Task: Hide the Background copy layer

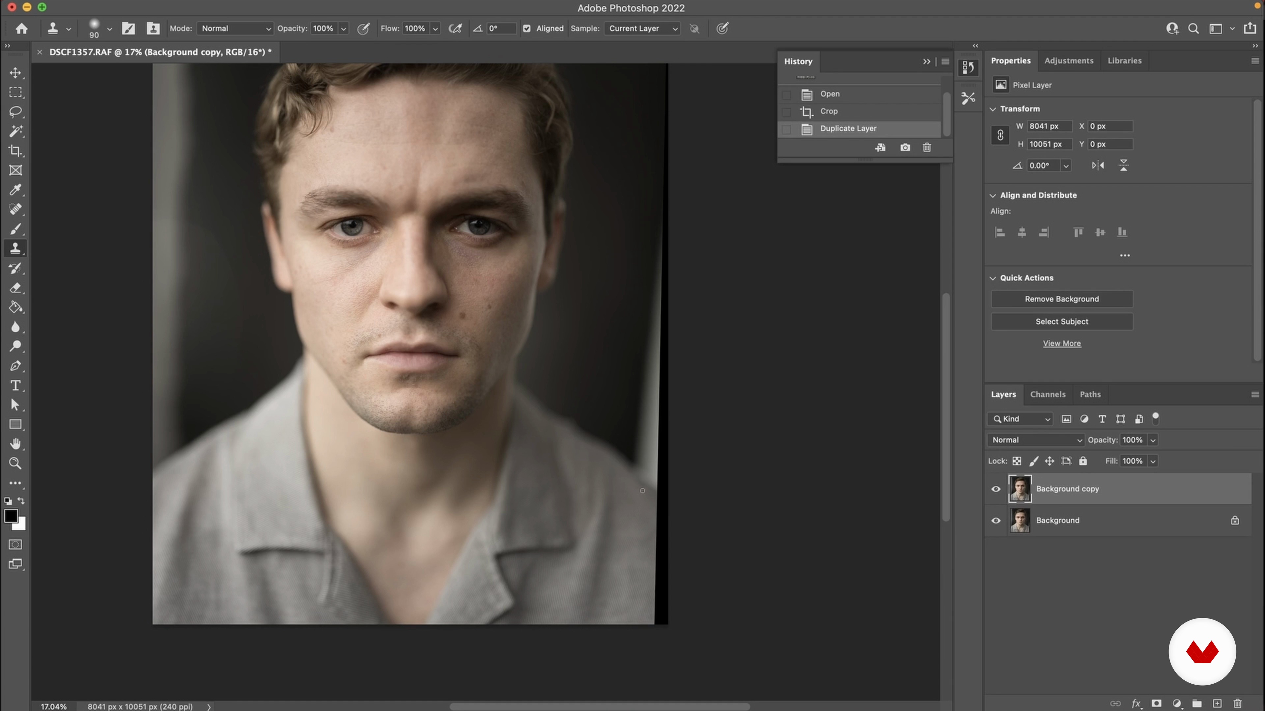Action: 996,489
